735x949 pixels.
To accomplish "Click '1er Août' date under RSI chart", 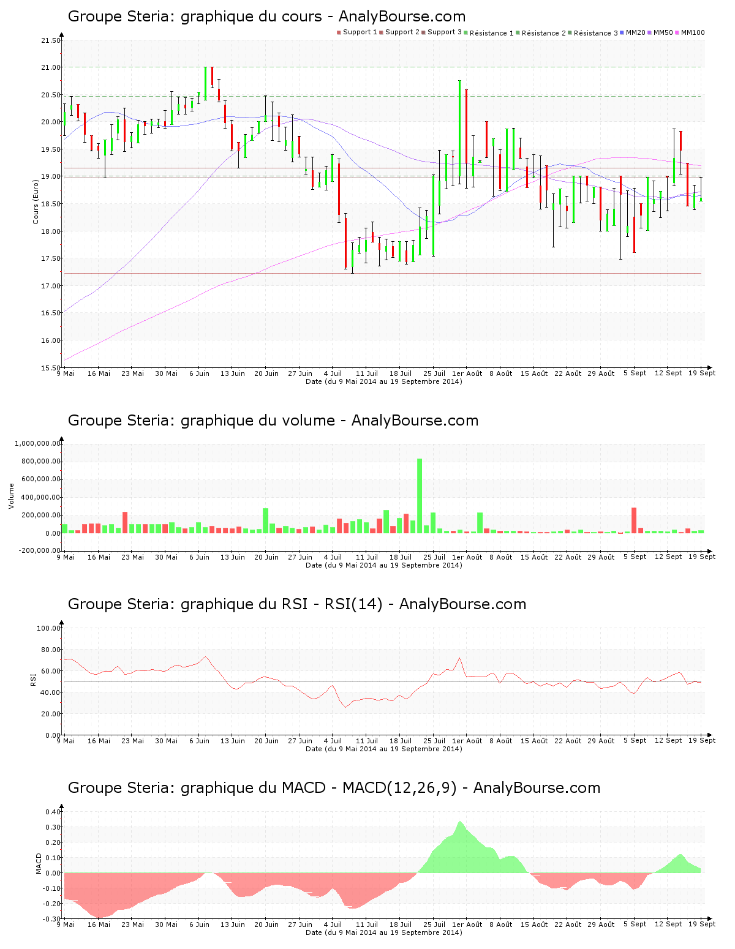I will tap(467, 741).
